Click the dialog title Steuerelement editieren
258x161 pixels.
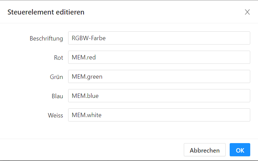[46, 12]
